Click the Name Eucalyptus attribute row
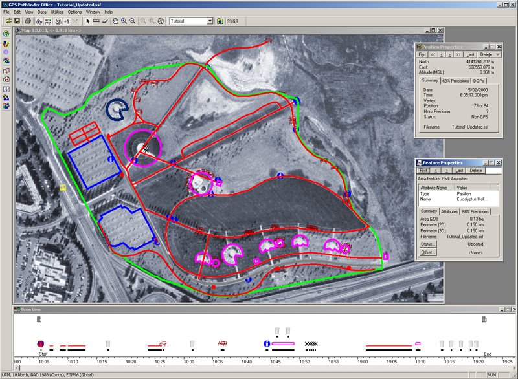The width and height of the screenshot is (518, 379). [x=458, y=199]
